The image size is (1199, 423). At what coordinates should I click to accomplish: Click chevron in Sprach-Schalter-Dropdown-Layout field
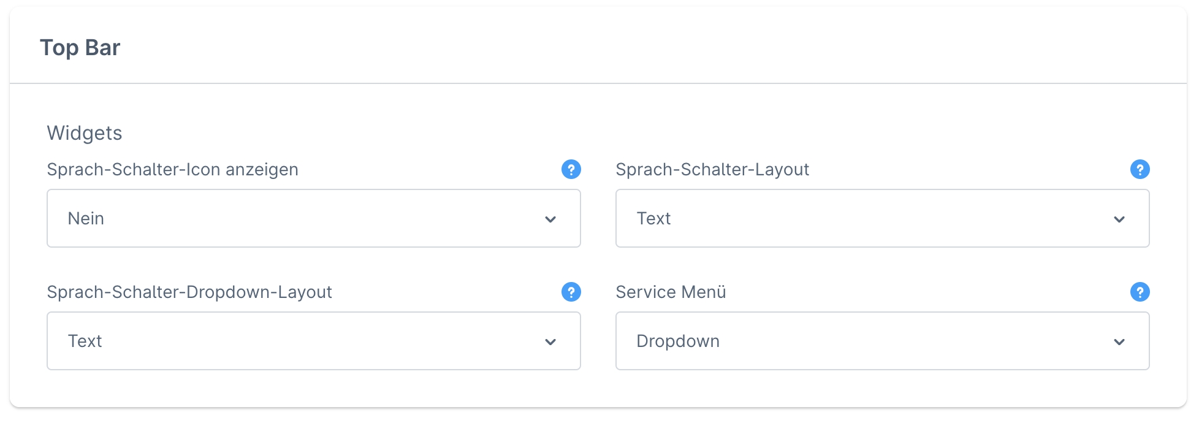(x=550, y=341)
